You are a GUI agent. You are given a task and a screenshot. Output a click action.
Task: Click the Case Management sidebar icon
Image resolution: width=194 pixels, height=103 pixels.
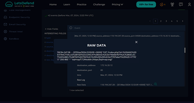5,10
